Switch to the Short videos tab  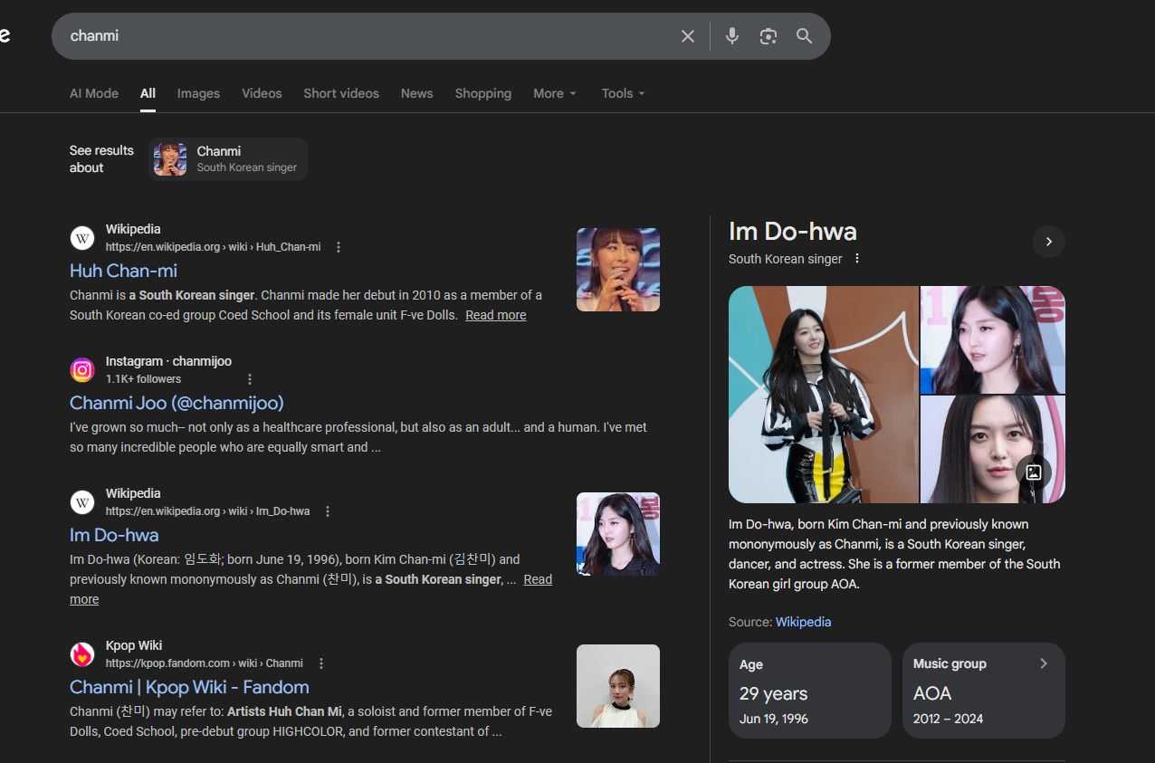(341, 93)
